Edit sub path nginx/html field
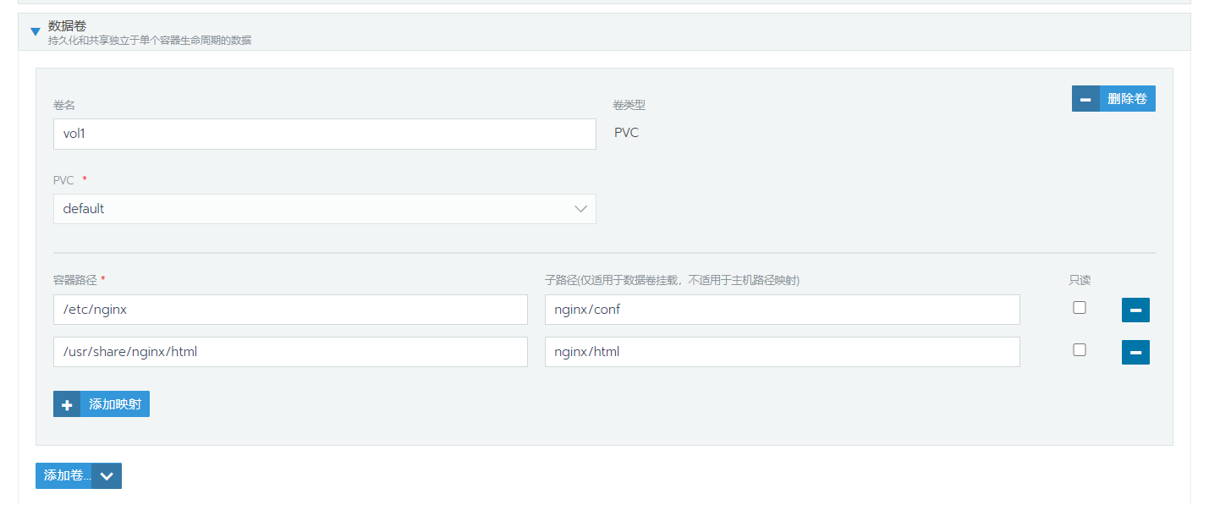The height and width of the screenshot is (505, 1209). (x=783, y=352)
